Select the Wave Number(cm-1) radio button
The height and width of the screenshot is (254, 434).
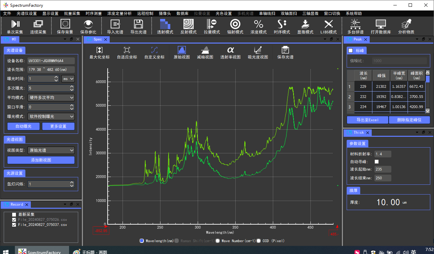(x=218, y=241)
